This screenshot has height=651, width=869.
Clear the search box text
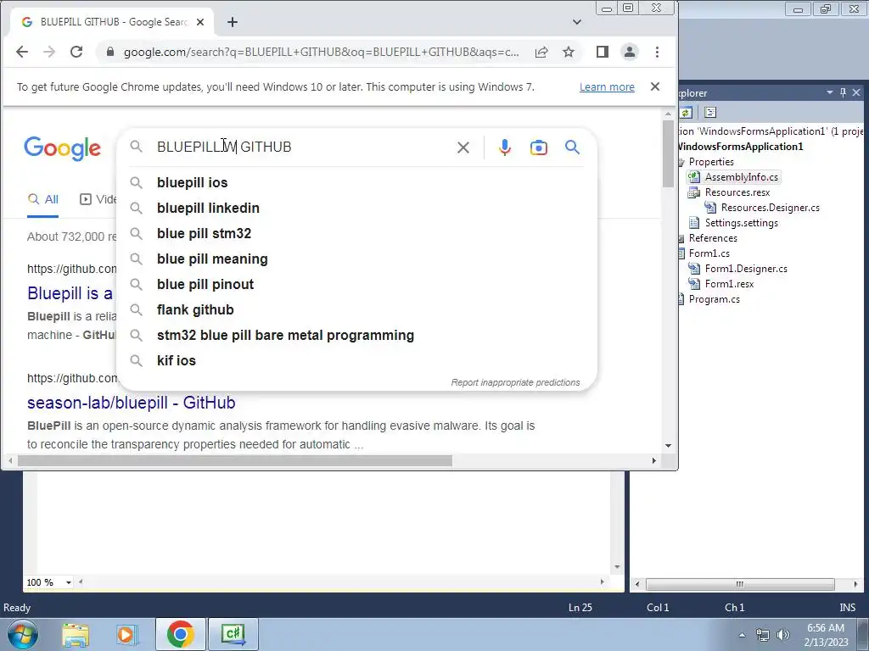click(463, 147)
